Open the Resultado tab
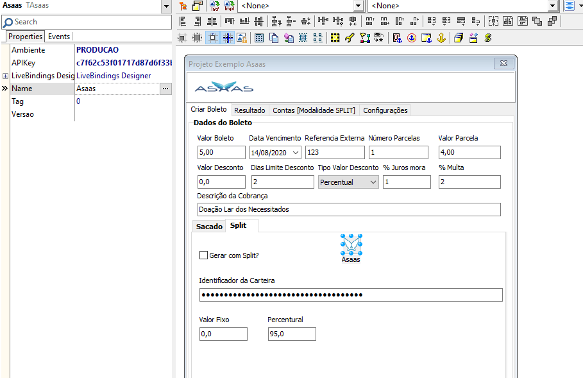This screenshot has width=583, height=378. click(249, 110)
